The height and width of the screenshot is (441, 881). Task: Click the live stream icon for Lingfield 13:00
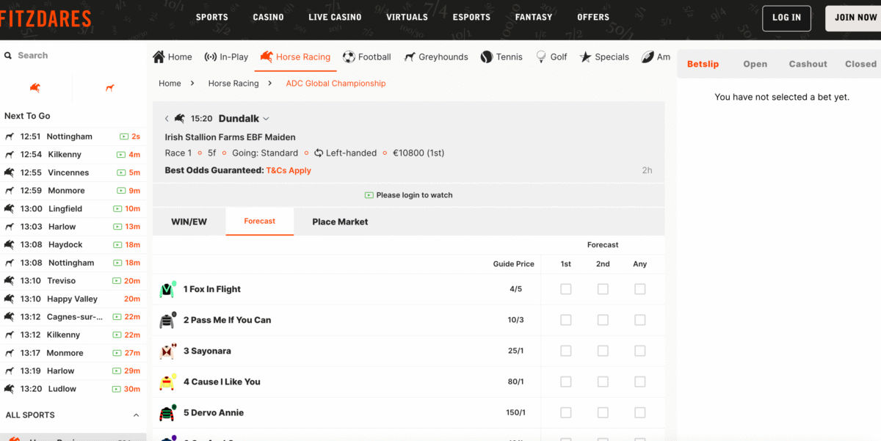point(117,209)
